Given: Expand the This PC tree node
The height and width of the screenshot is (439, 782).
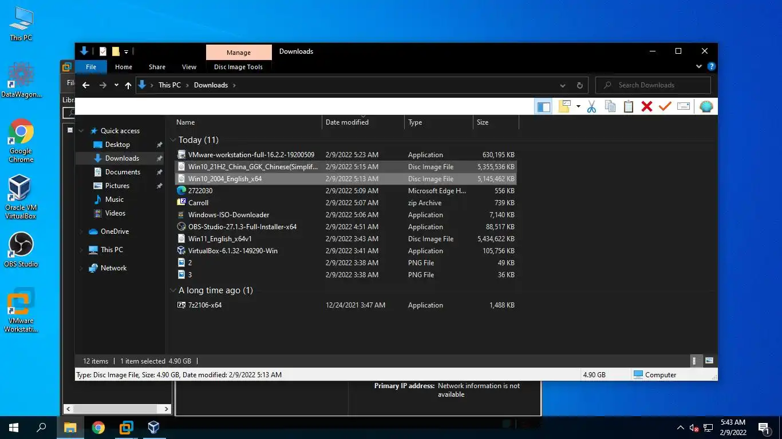Looking at the screenshot, I should coord(81,250).
